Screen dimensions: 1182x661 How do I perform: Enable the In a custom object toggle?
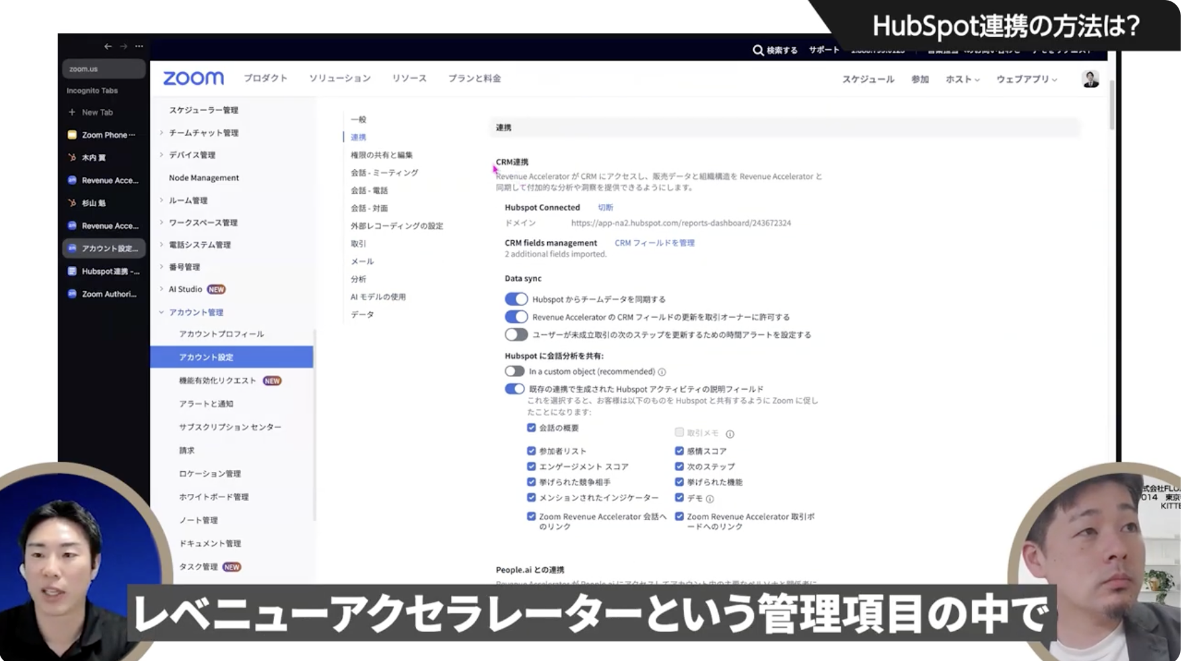point(514,372)
